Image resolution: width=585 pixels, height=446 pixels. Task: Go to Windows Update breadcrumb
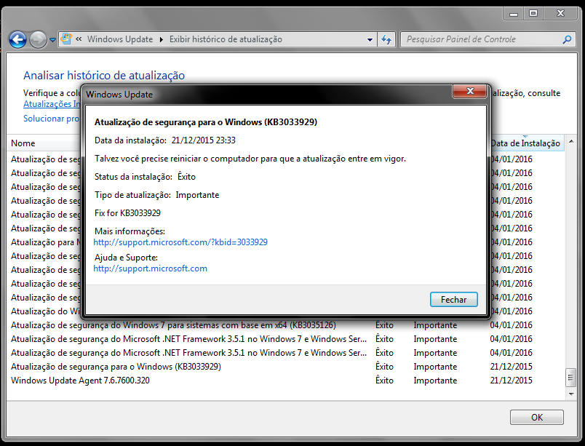tap(120, 39)
